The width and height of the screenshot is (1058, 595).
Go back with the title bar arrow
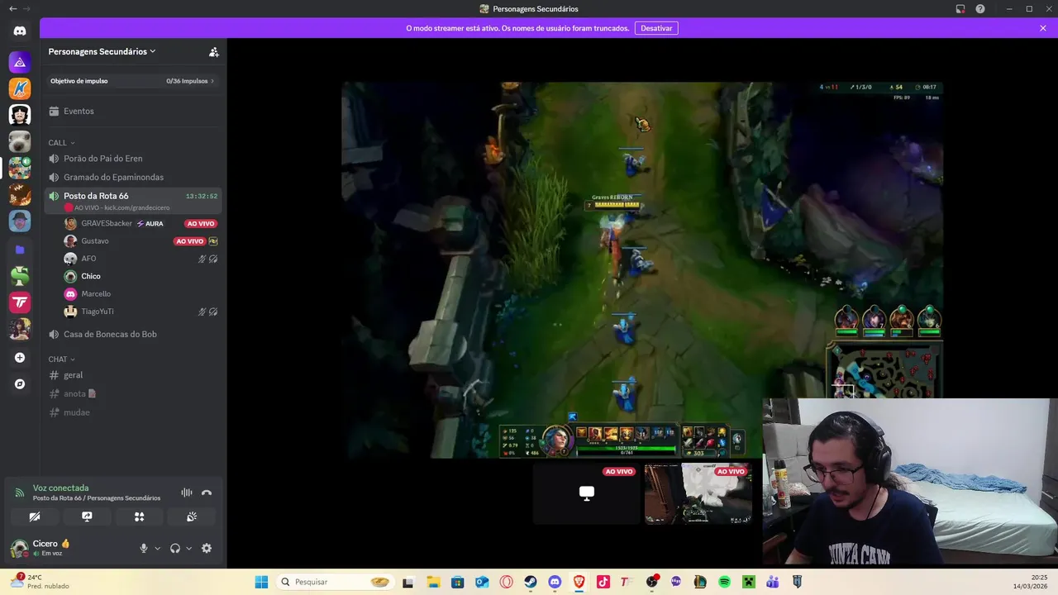(12, 9)
